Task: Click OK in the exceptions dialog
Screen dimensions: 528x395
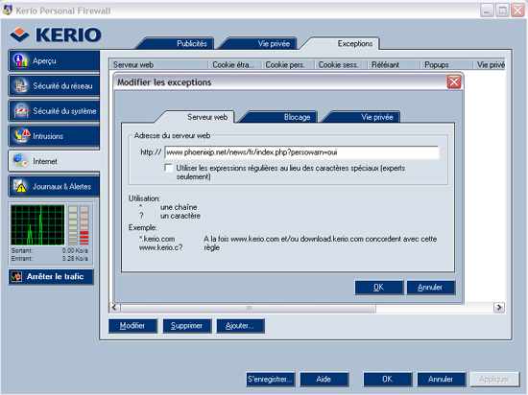Action: point(379,288)
